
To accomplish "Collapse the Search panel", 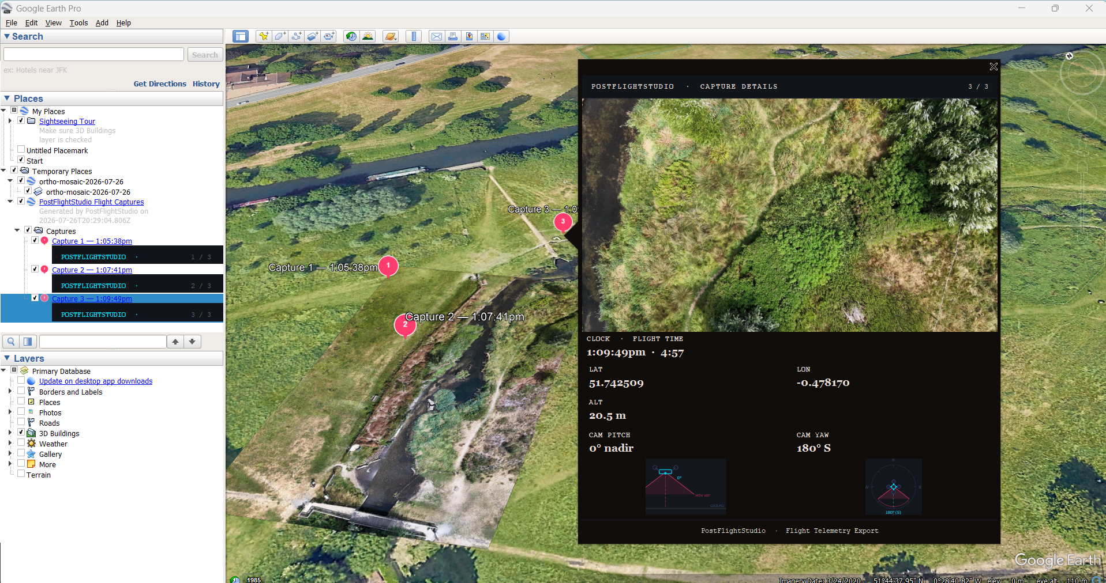I will [x=6, y=36].
